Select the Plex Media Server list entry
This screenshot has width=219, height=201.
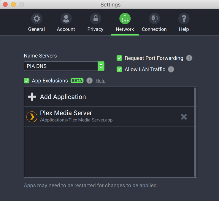pos(89,117)
